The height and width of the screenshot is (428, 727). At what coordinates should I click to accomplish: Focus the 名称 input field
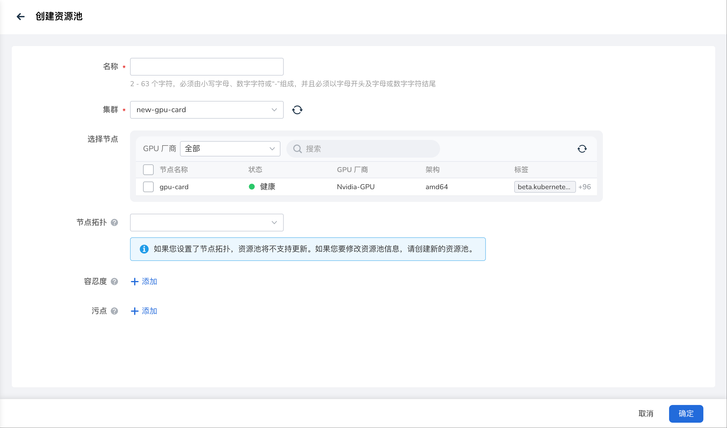click(207, 67)
